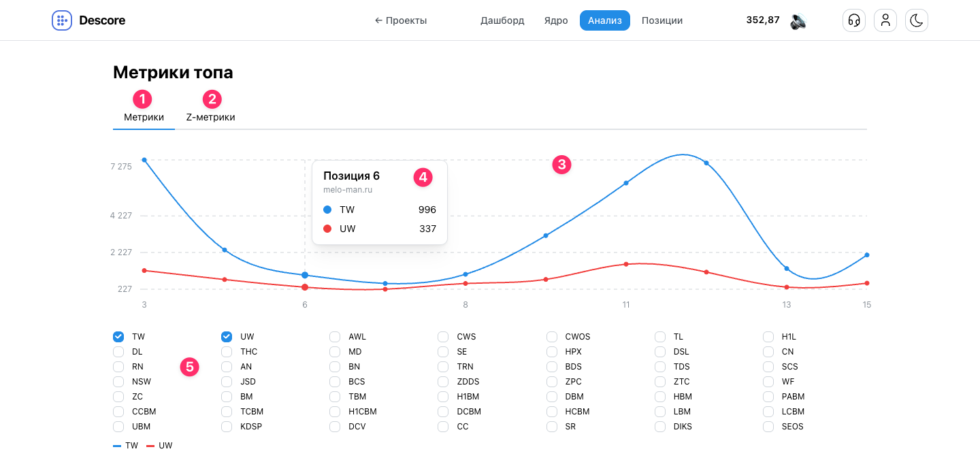
Task: Enable the PABM checkbox
Action: coord(768,397)
